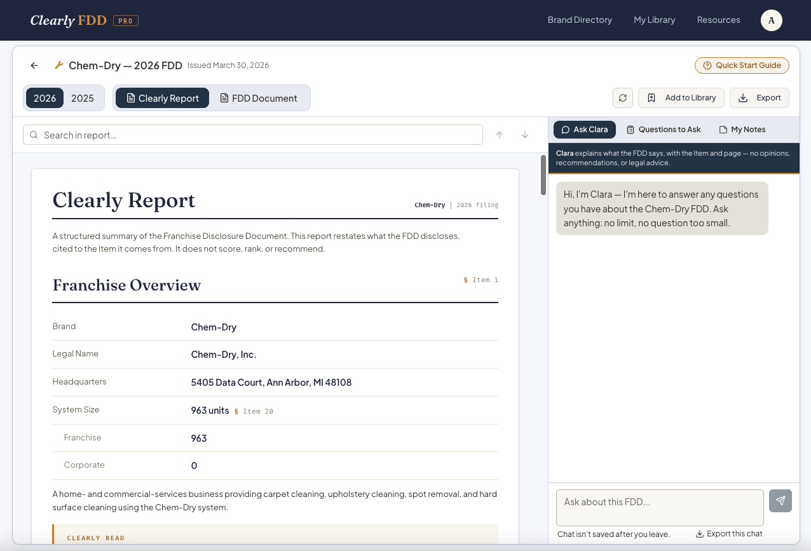Click the report vertical scrollbar thumb

pyautogui.click(x=543, y=175)
